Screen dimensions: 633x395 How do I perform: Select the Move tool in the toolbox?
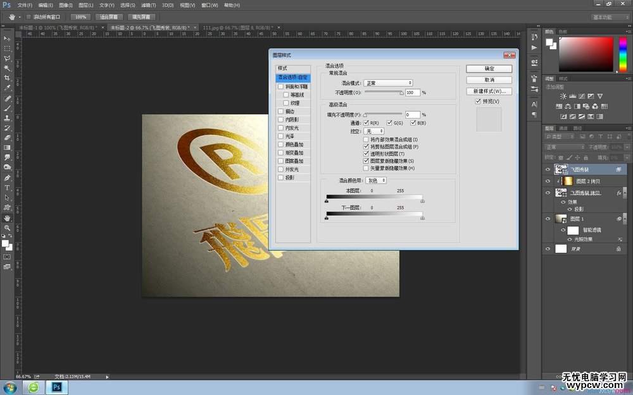(7, 39)
